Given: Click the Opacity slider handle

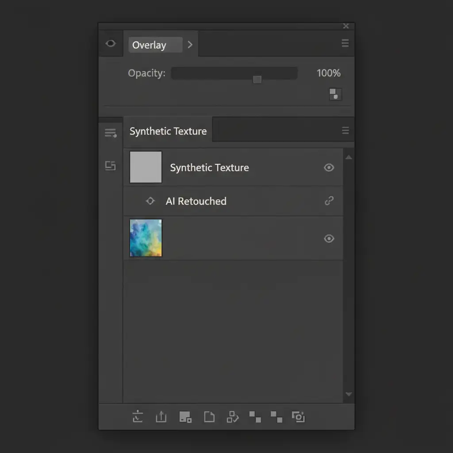Looking at the screenshot, I should (257, 79).
